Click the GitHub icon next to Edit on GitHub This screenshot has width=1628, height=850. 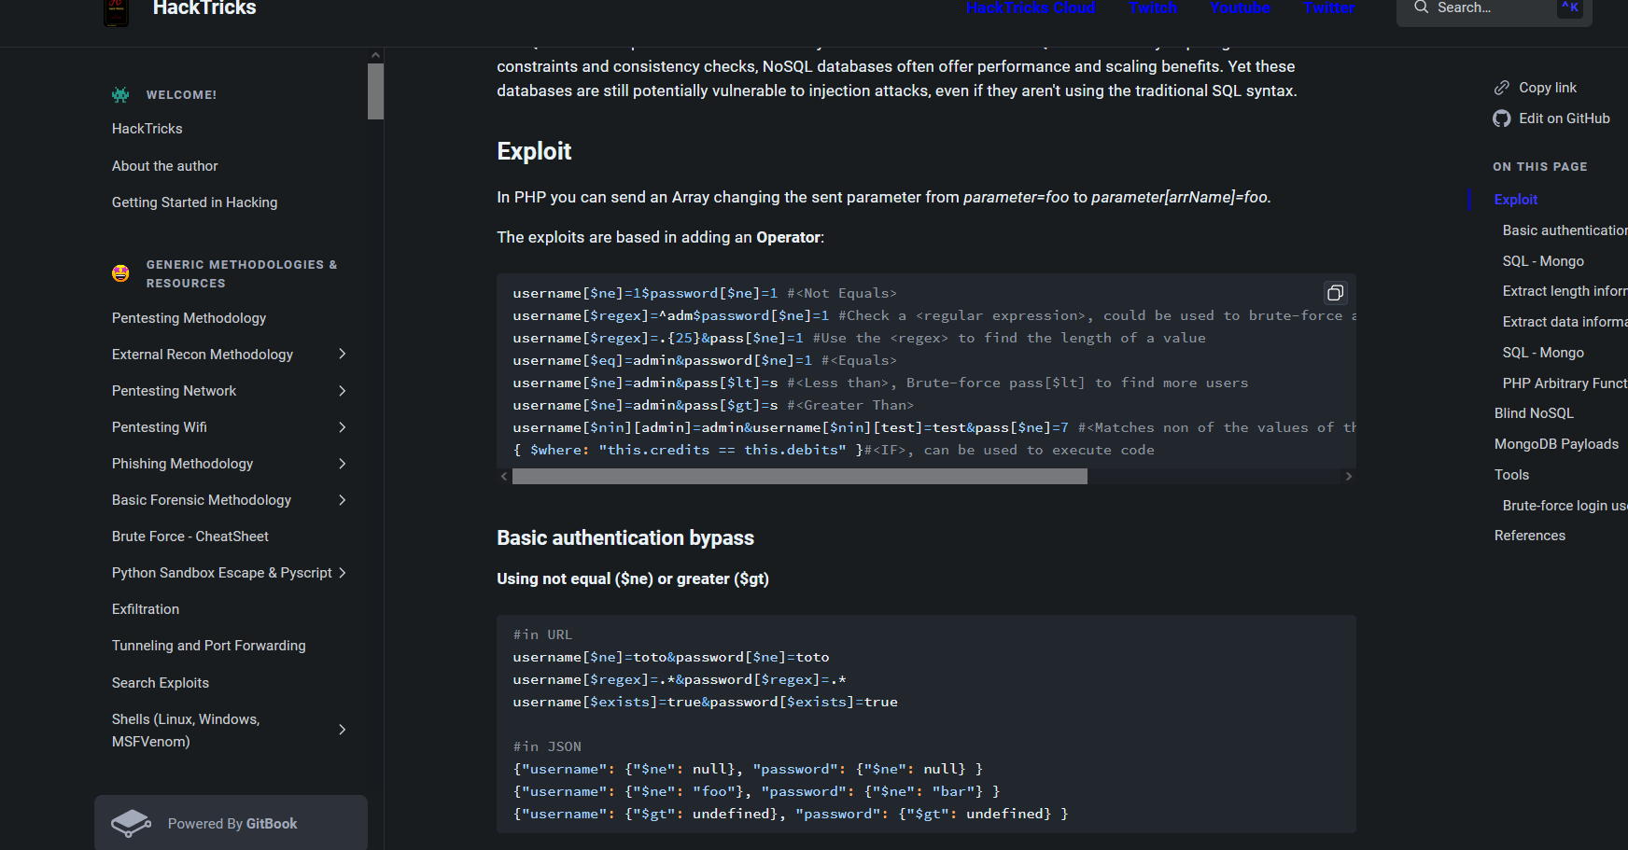pos(1502,118)
